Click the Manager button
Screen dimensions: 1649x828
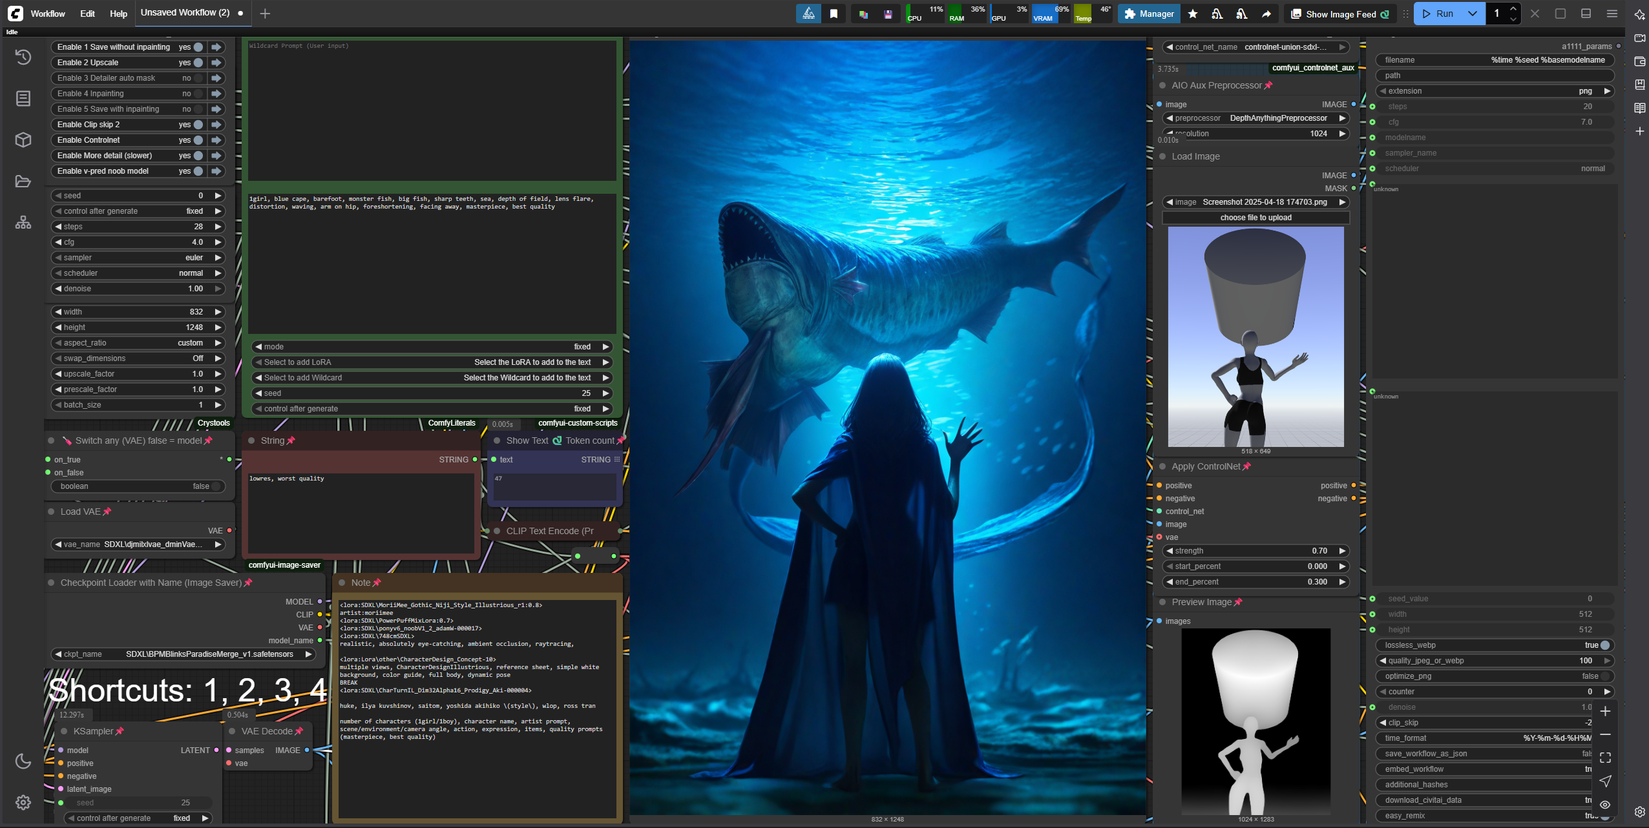pos(1149,14)
